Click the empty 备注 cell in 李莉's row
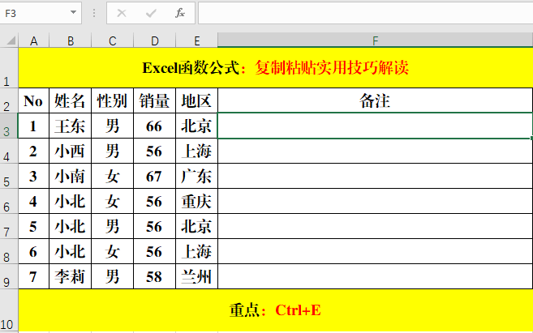Viewport: 533px width, 333px height. click(x=376, y=276)
